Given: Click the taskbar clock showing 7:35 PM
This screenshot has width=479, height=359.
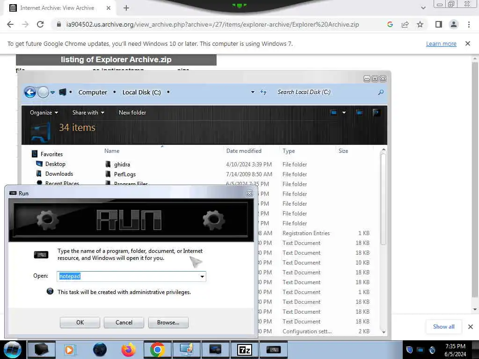Looking at the screenshot, I should (x=455, y=350).
